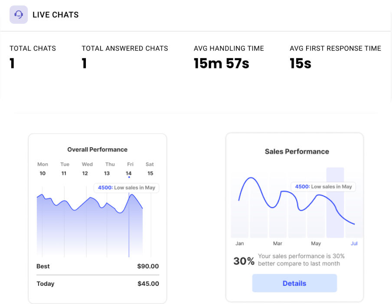392x304 pixels.
Task: Select the Jan month label
Action: tap(240, 243)
